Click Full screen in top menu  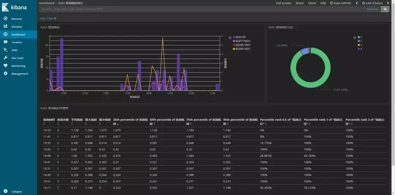click(x=283, y=3)
